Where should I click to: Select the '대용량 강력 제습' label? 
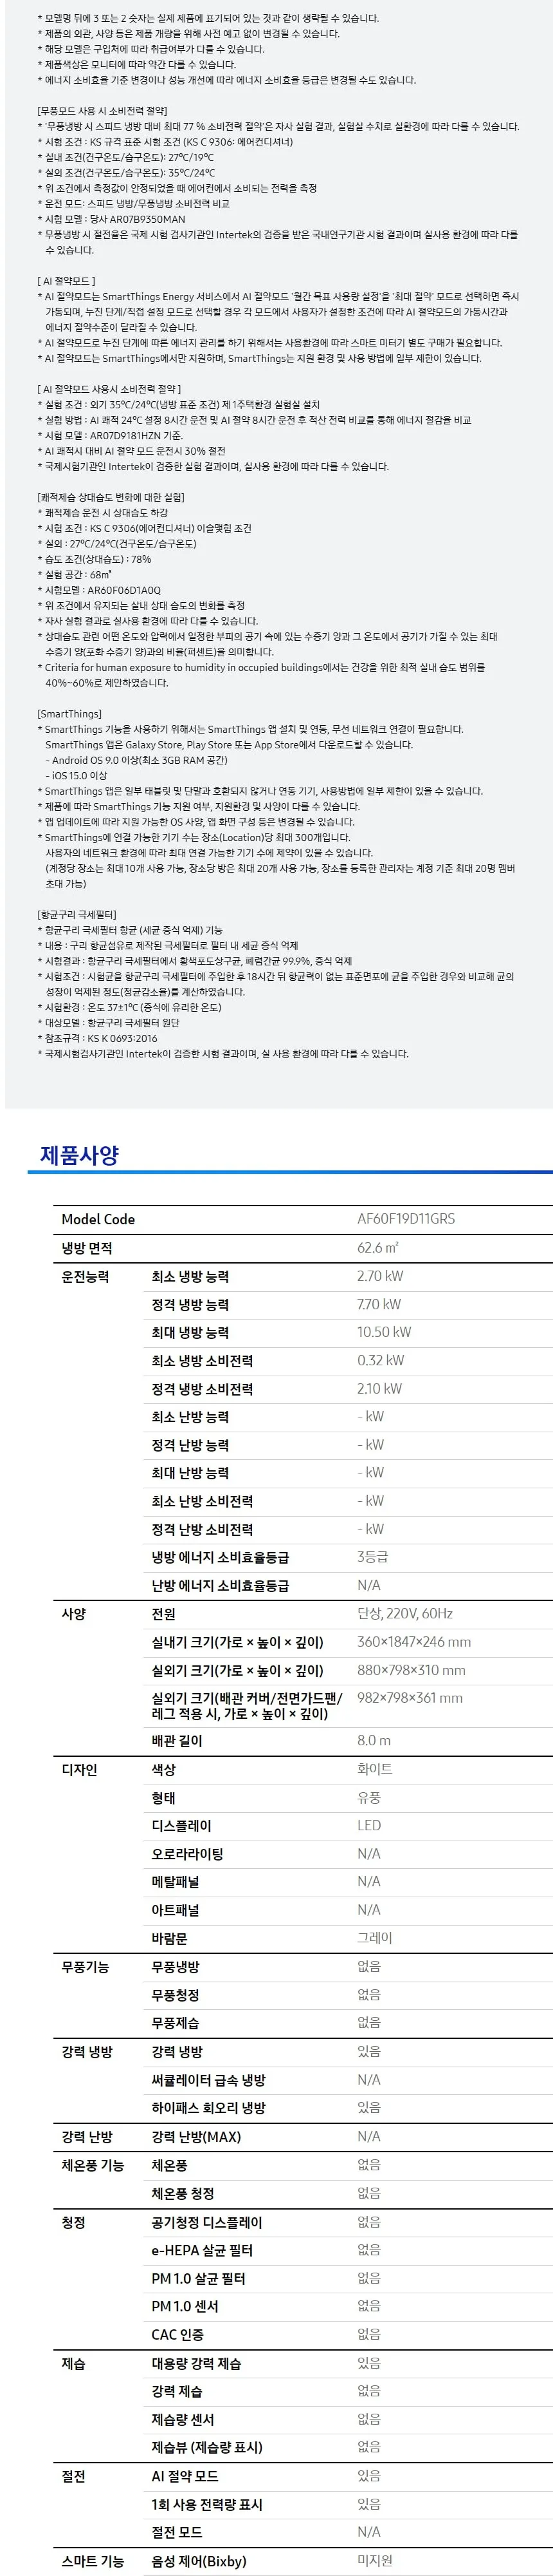[197, 2363]
